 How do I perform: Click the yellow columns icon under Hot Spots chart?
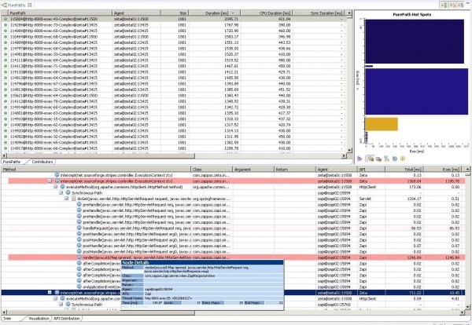point(403,159)
